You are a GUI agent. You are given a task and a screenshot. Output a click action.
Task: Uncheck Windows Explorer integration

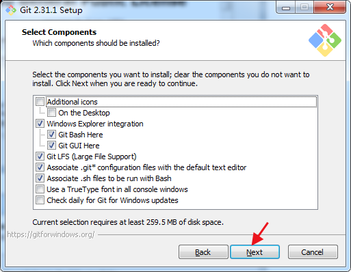coord(40,124)
